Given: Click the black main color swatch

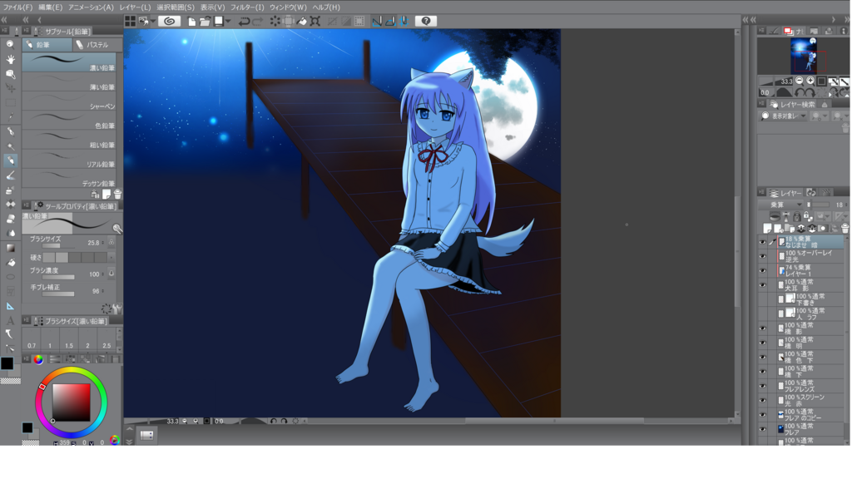Looking at the screenshot, I should (7, 363).
